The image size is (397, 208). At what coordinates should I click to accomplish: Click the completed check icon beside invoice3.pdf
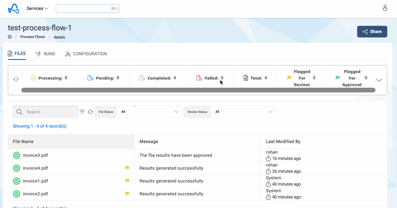(16, 155)
